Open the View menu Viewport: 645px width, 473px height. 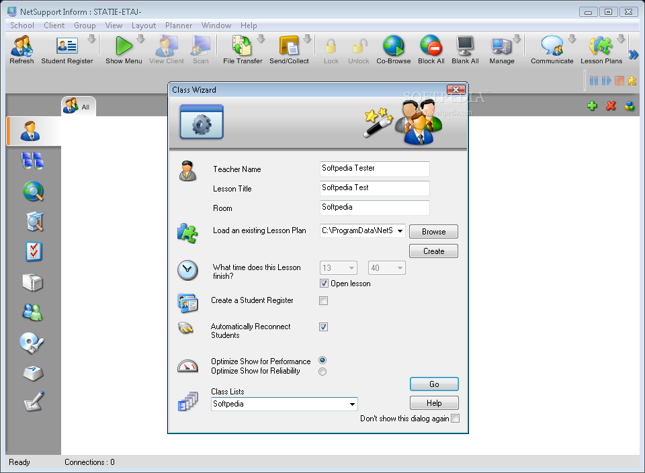point(114,26)
